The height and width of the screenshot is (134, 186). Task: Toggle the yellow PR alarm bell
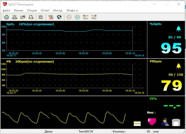click(x=179, y=66)
